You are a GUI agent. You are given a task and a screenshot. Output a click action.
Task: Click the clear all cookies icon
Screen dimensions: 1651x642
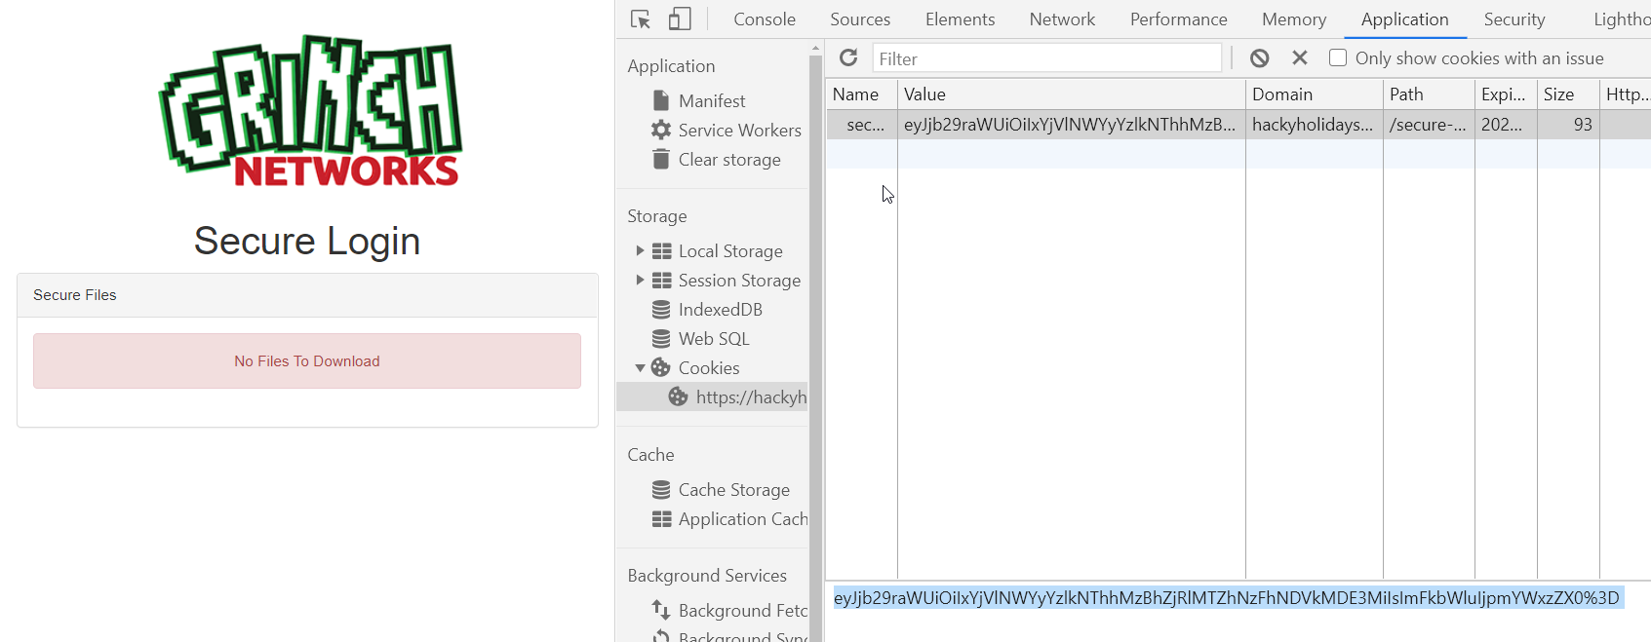click(x=1259, y=58)
